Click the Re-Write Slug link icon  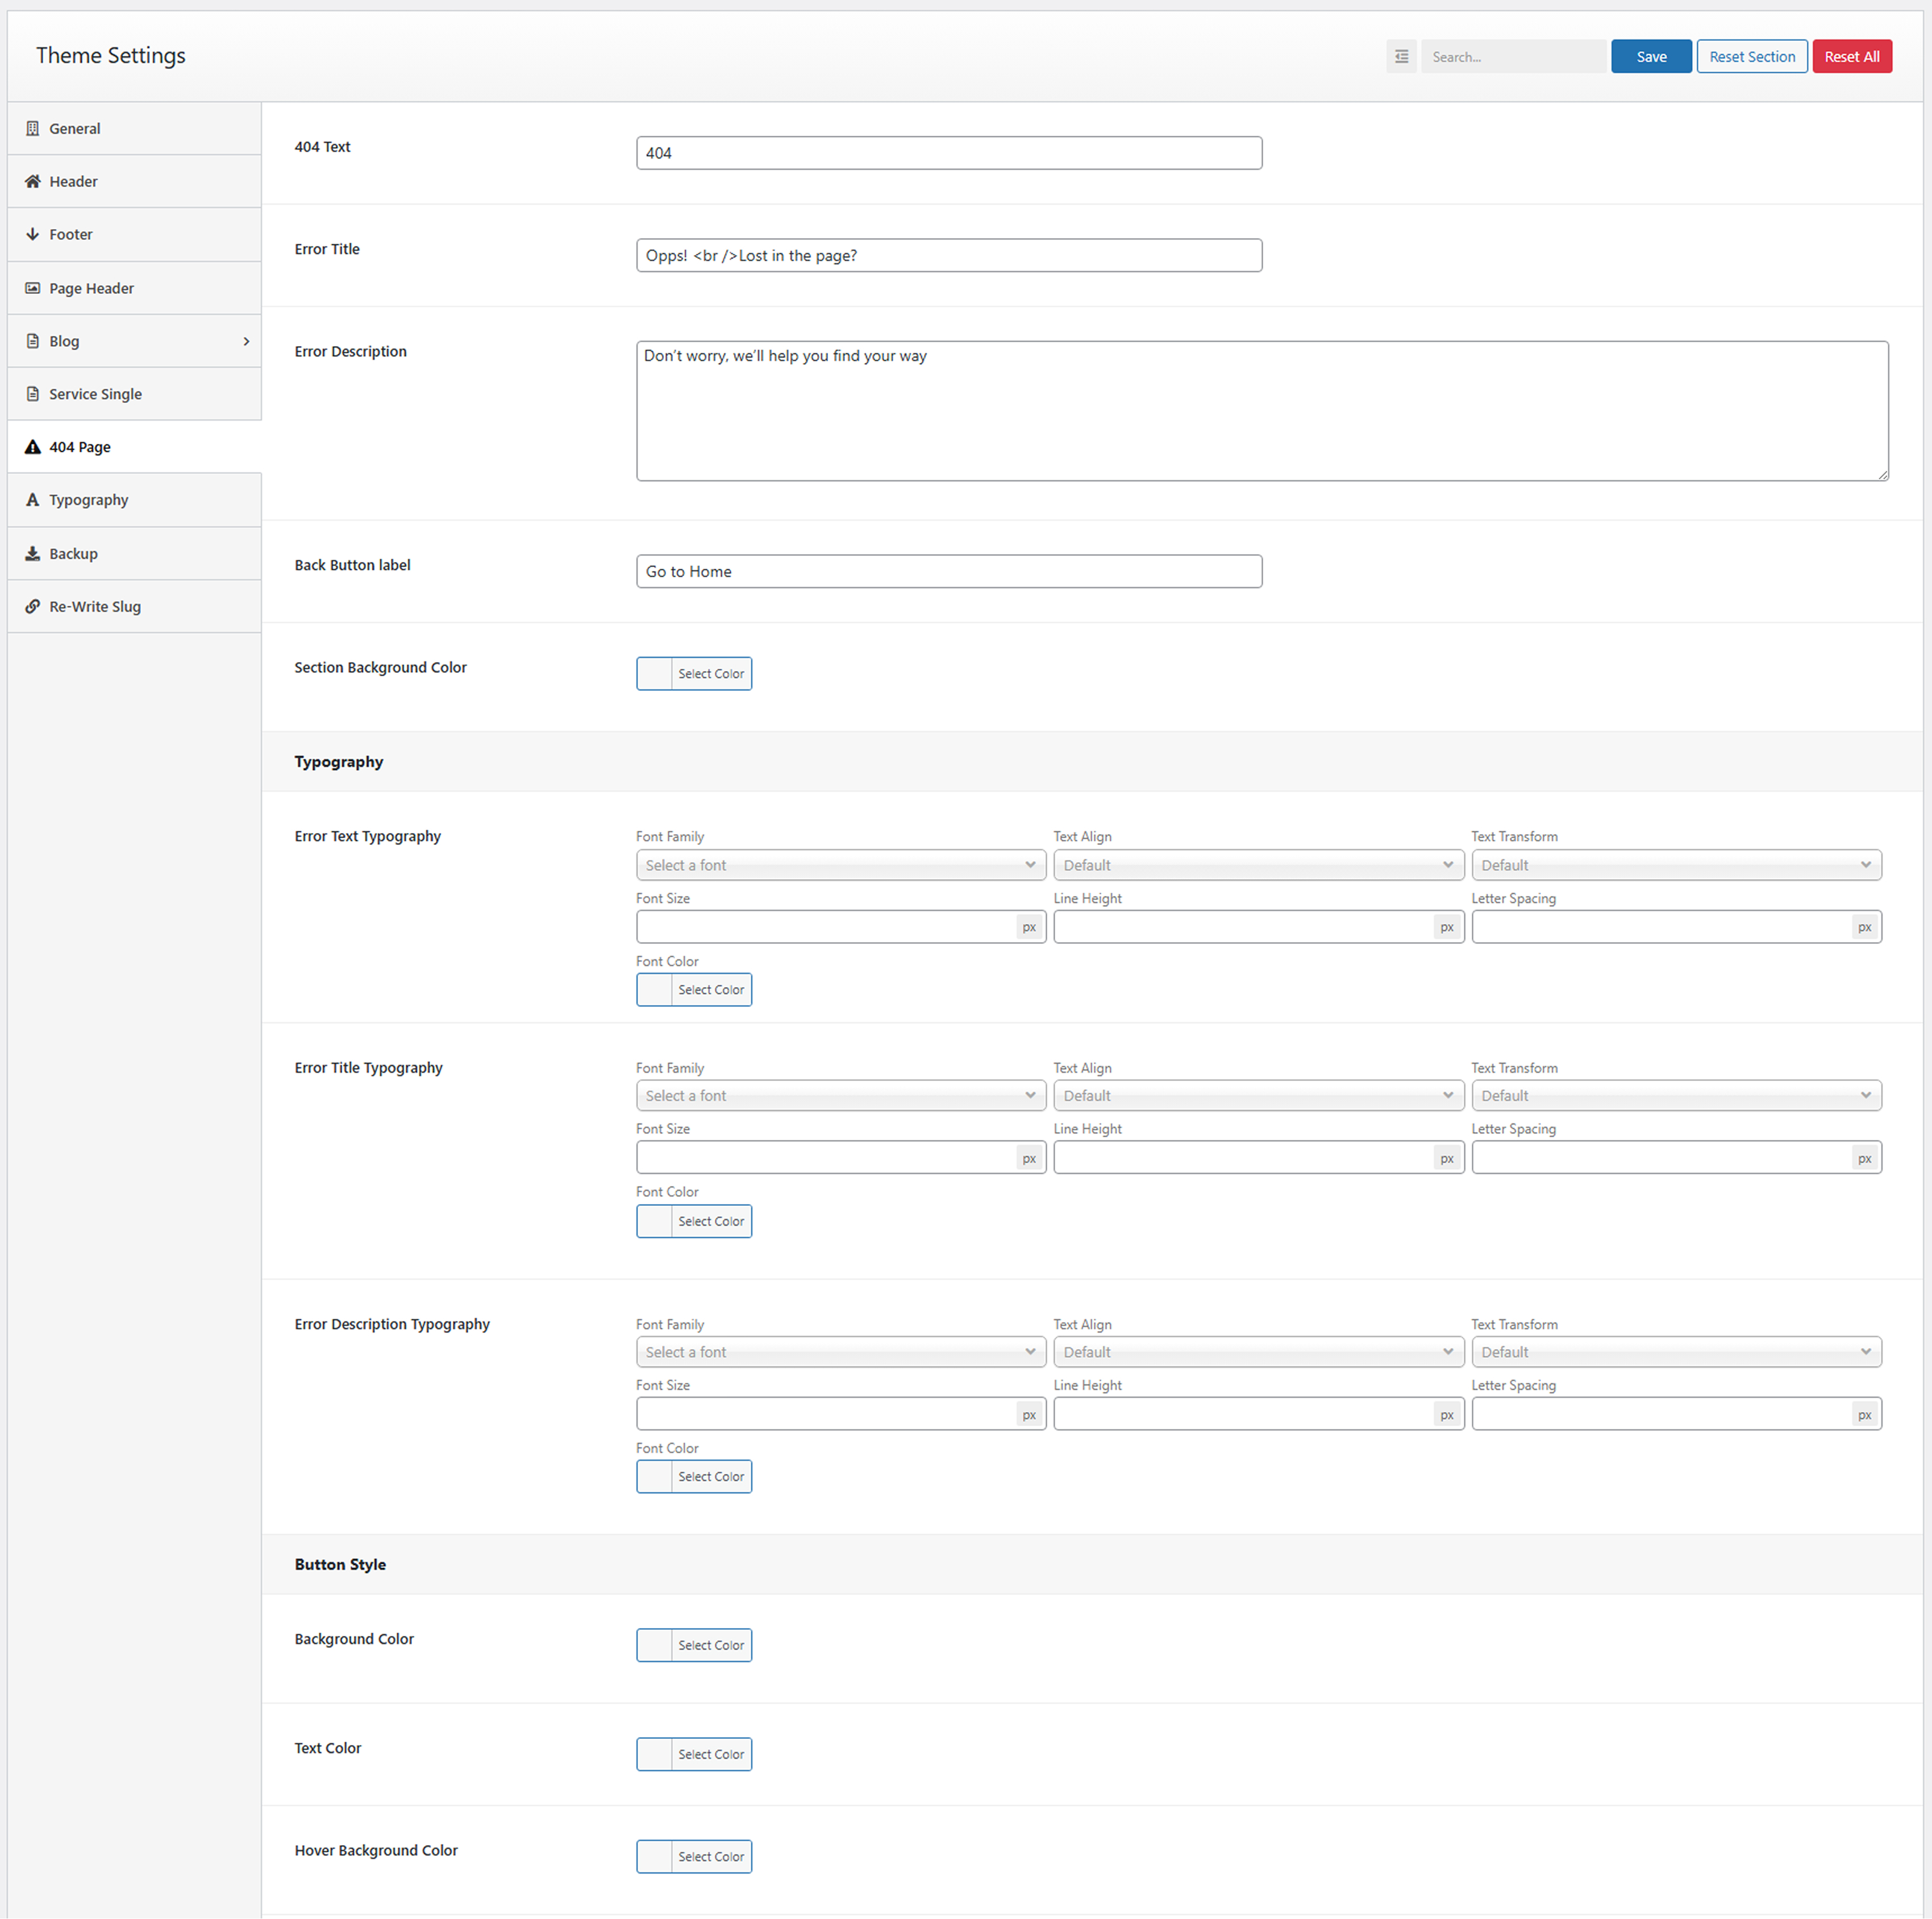(33, 606)
